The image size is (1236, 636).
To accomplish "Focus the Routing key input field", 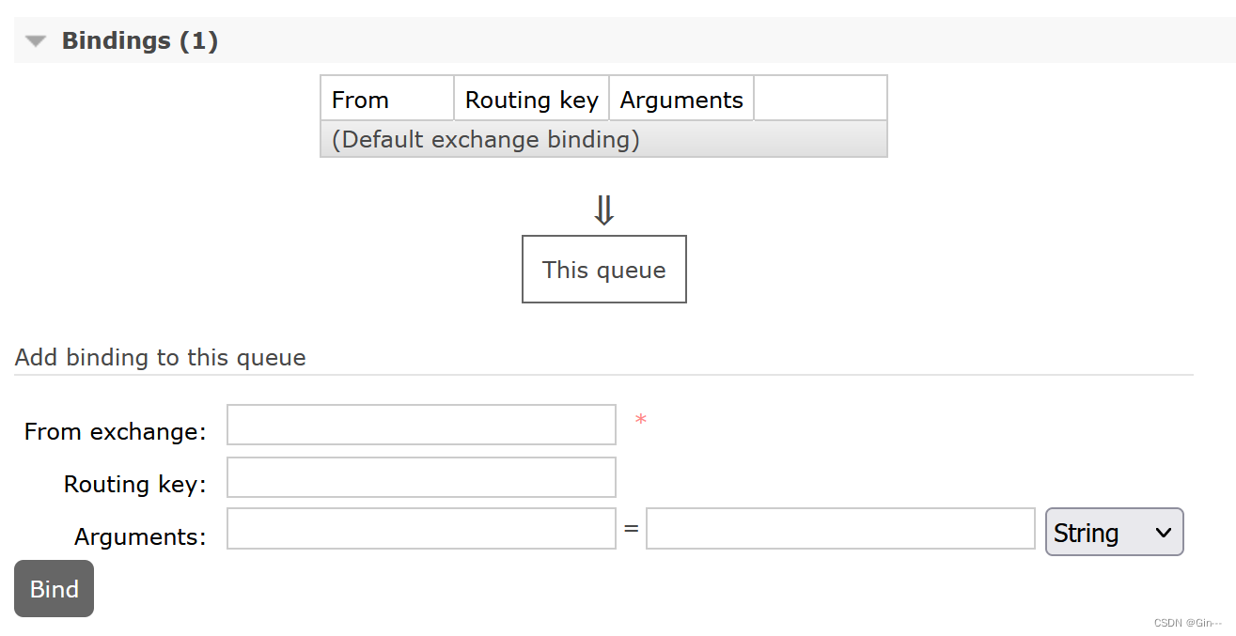I will click(421, 477).
